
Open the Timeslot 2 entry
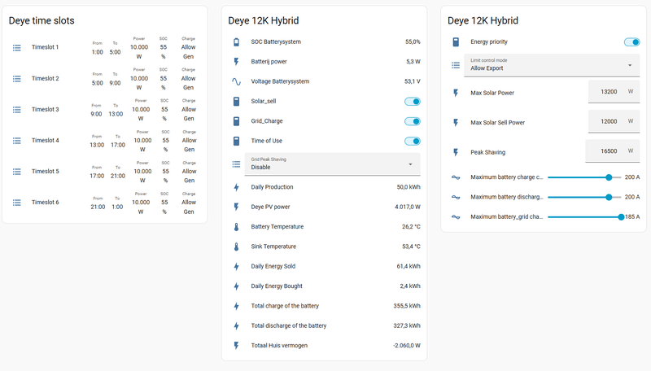105,79
